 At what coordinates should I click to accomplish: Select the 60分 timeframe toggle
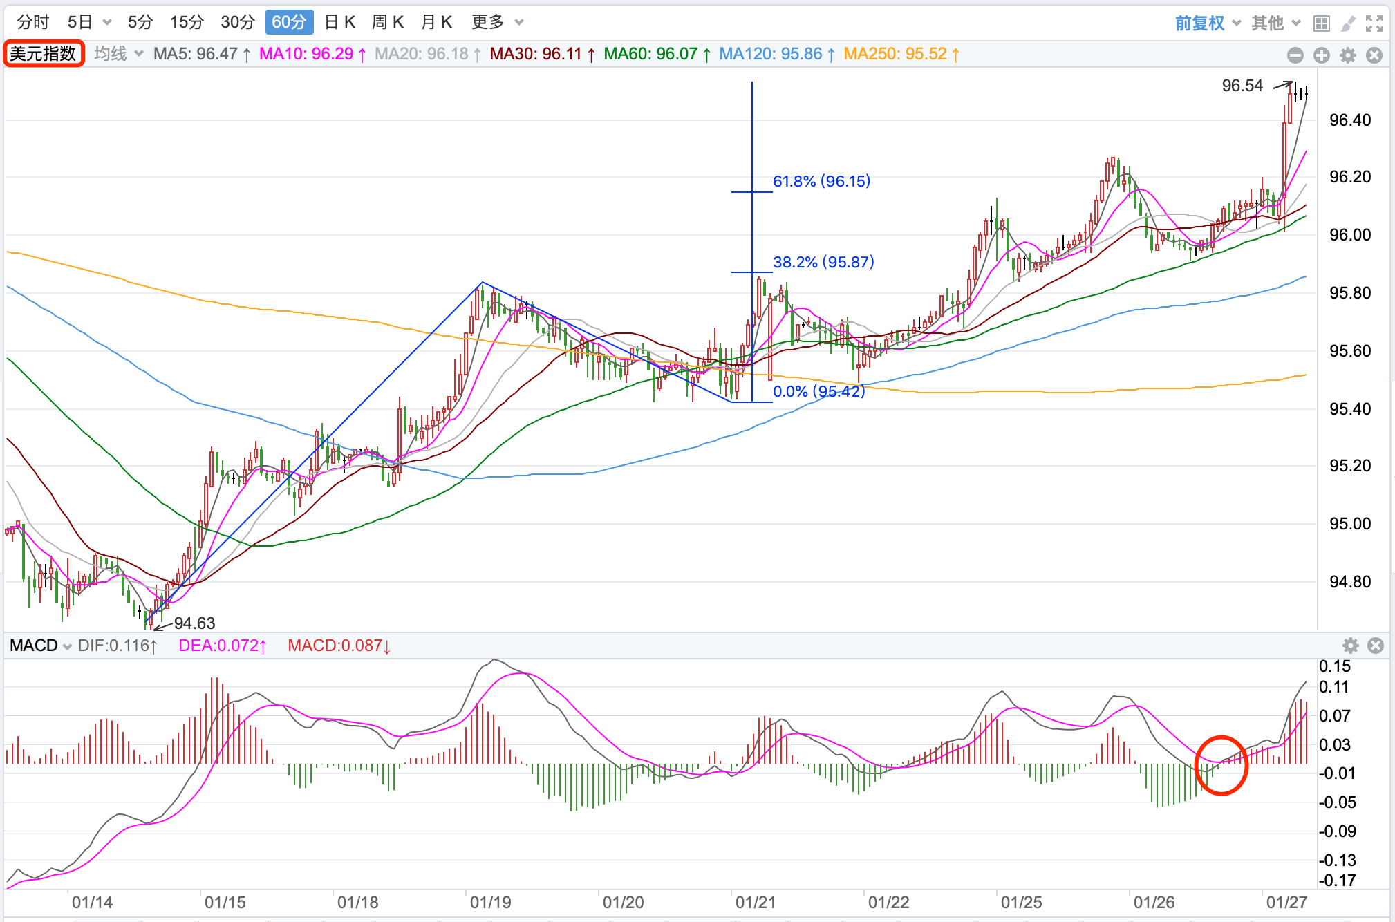pos(289,22)
